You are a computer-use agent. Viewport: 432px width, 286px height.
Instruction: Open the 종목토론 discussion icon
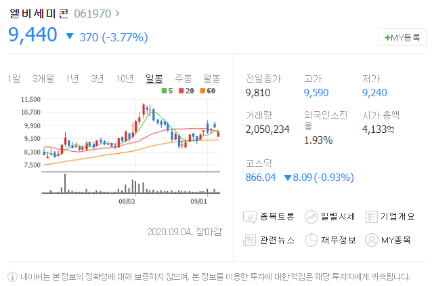click(x=250, y=217)
